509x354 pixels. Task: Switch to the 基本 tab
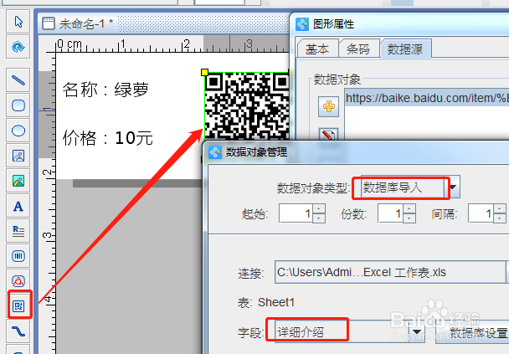pos(317,49)
